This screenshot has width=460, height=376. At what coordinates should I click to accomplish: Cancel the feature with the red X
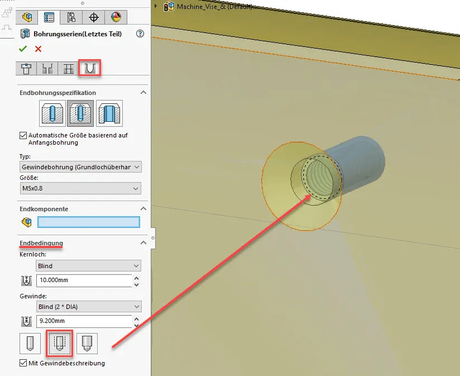click(37, 49)
